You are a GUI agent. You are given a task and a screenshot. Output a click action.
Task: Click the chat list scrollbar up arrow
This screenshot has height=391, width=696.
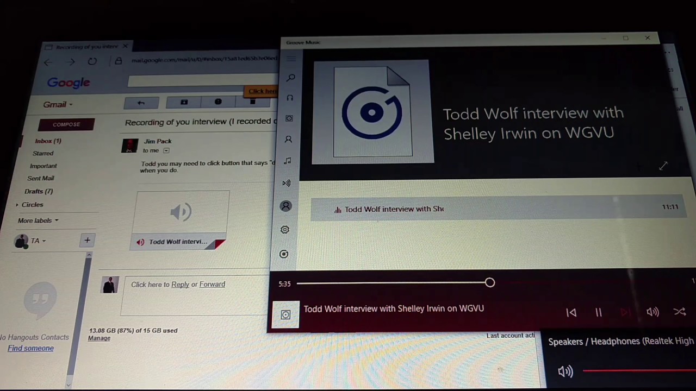(x=89, y=255)
